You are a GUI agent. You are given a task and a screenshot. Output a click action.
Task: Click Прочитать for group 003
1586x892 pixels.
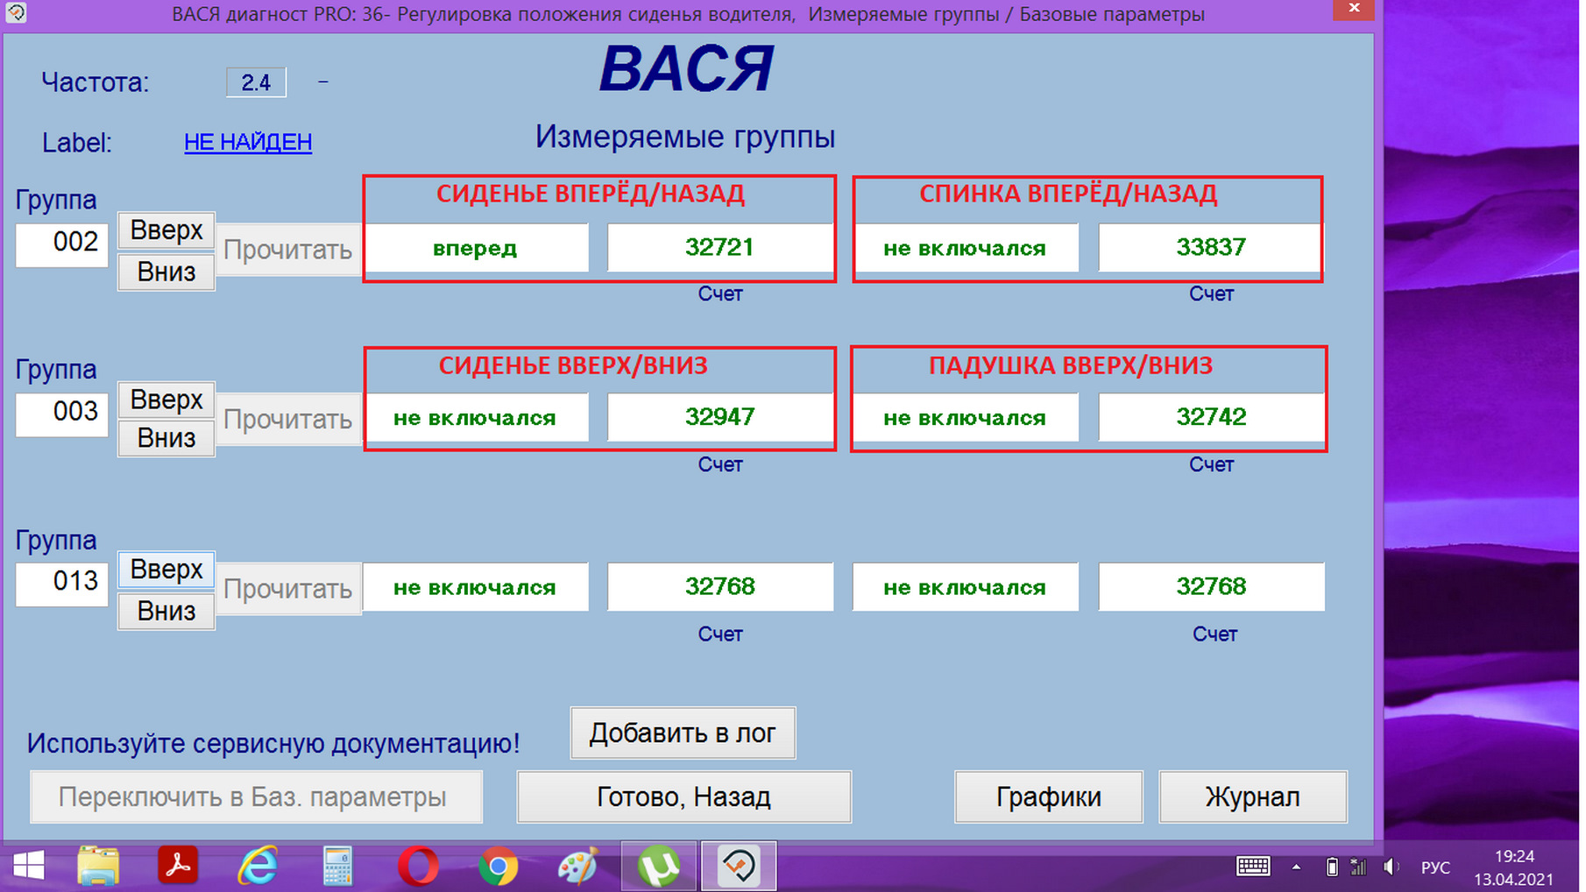click(x=288, y=420)
